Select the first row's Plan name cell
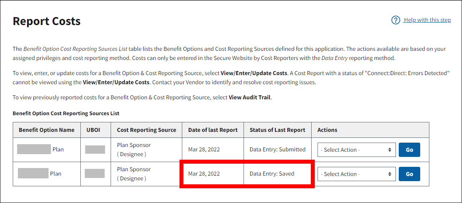This screenshot has width=462, height=203. point(47,150)
